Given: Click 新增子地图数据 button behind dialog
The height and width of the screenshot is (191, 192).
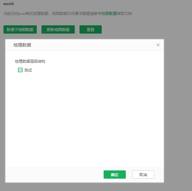Looking at the screenshot, I should click(20, 29).
